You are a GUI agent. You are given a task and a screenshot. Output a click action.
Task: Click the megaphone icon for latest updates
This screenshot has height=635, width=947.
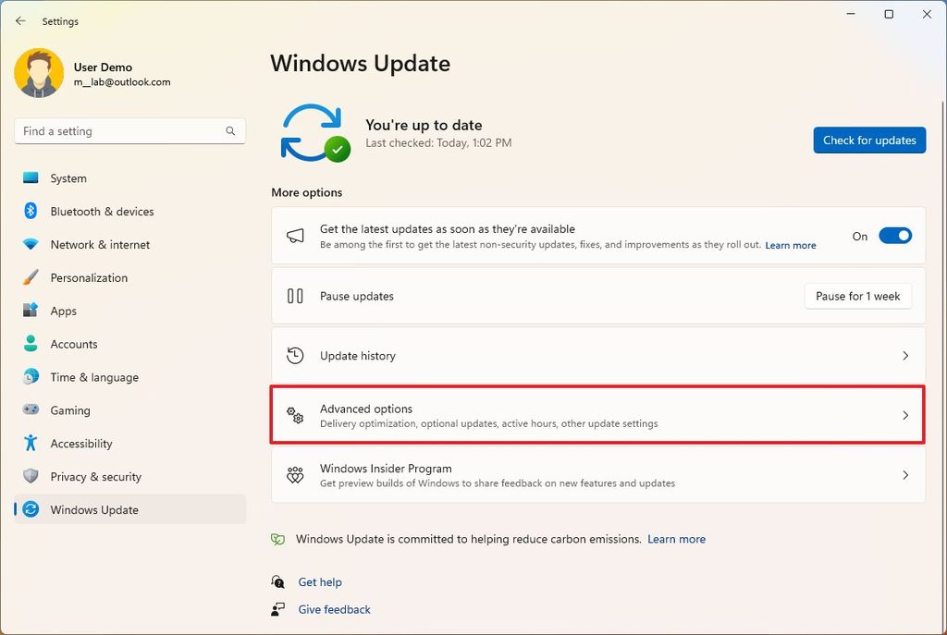(295, 236)
